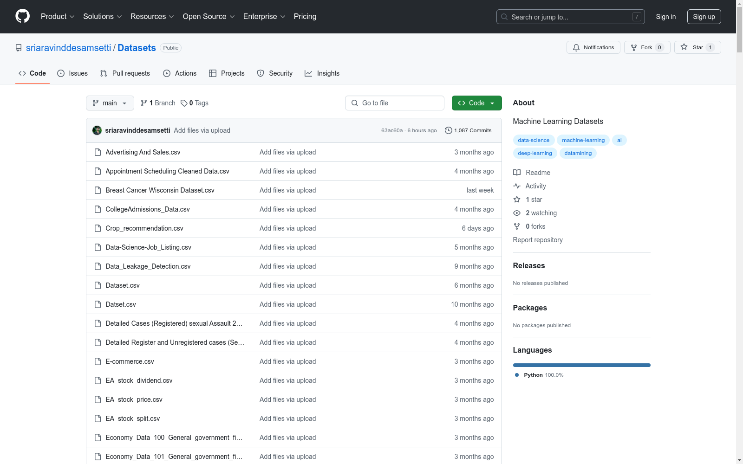Click the Sign in link
The height and width of the screenshot is (464, 743).
click(x=666, y=17)
